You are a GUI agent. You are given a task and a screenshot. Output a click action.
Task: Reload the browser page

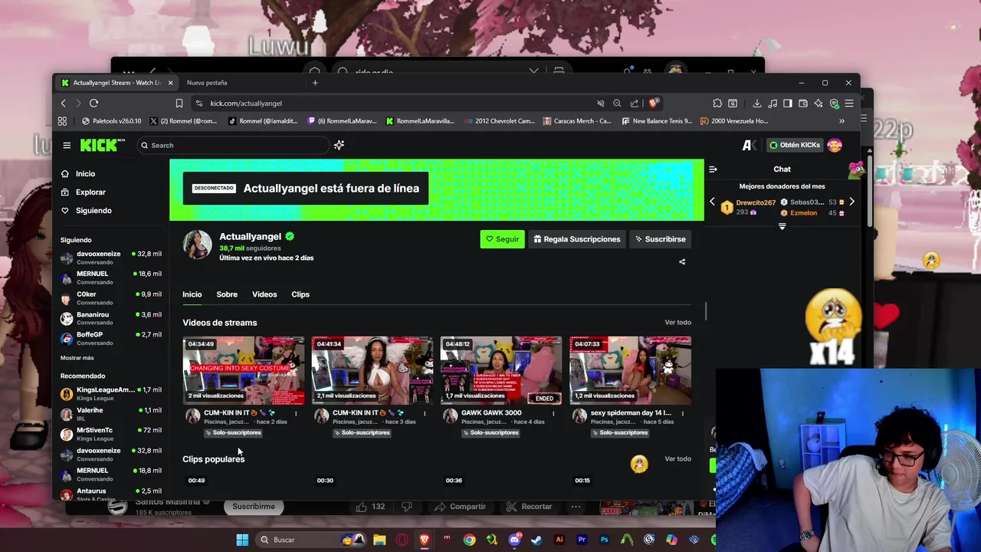click(x=94, y=103)
